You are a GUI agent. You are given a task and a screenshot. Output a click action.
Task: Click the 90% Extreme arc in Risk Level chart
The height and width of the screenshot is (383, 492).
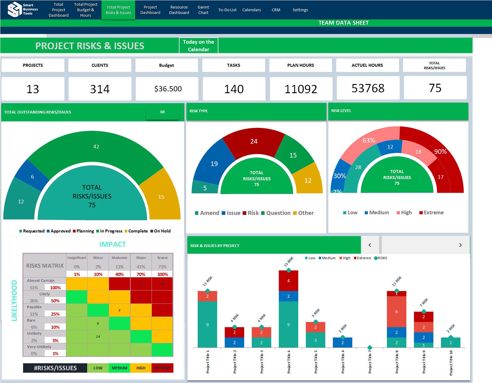[x=440, y=152]
